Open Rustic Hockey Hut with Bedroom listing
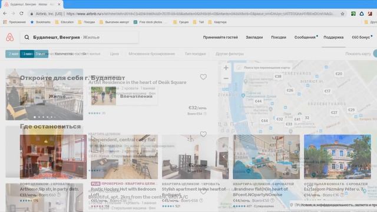Image resolution: width=377 pixels, height=212 pixels. 123,191
